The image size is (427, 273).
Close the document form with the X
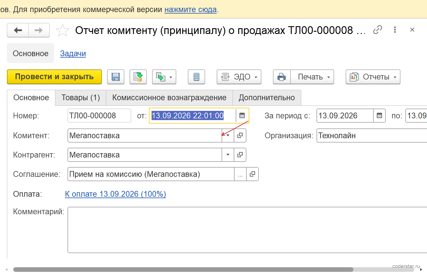(412, 30)
